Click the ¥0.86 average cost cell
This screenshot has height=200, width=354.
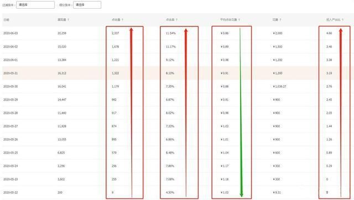(x=225, y=33)
